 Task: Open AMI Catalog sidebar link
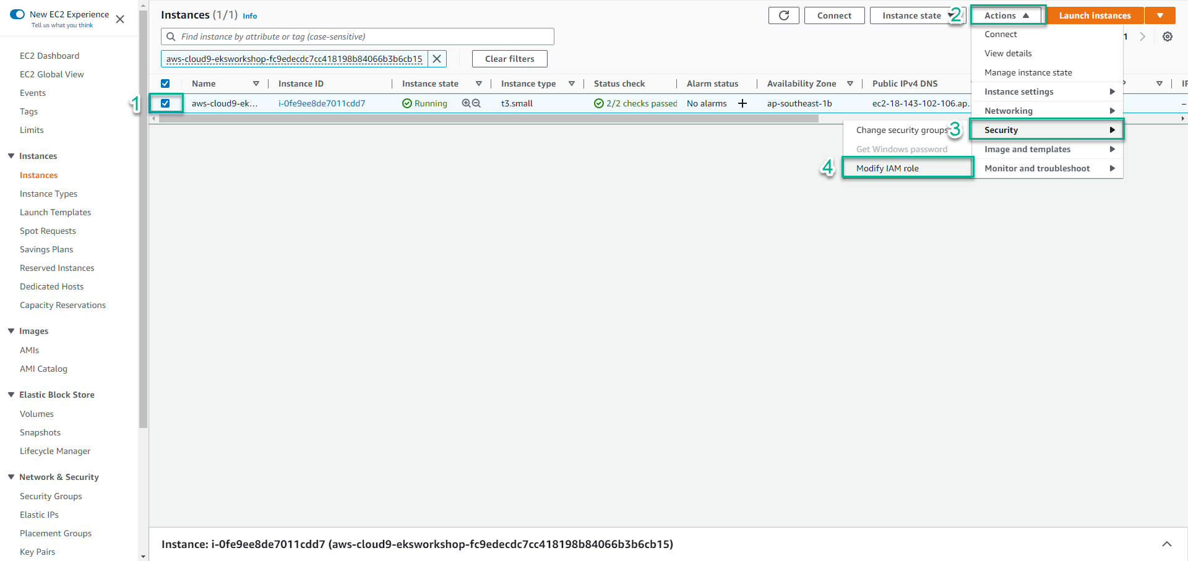43,369
